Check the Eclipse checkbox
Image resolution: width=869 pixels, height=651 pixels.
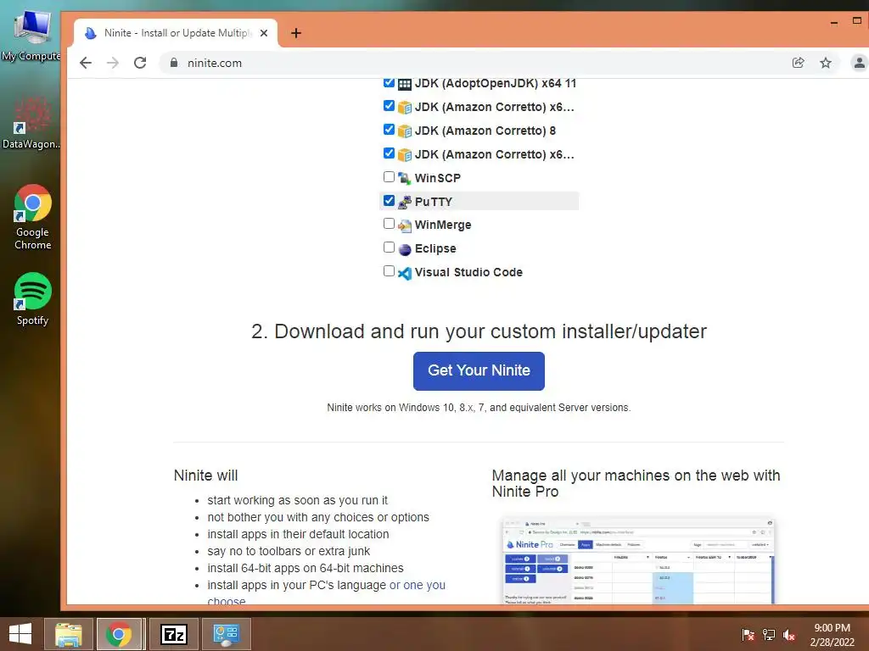(389, 248)
